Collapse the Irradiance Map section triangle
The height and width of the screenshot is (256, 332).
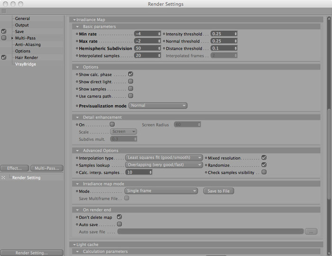click(74, 20)
